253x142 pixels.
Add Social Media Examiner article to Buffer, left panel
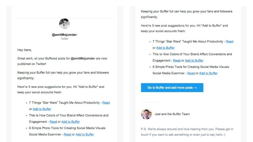85,134
